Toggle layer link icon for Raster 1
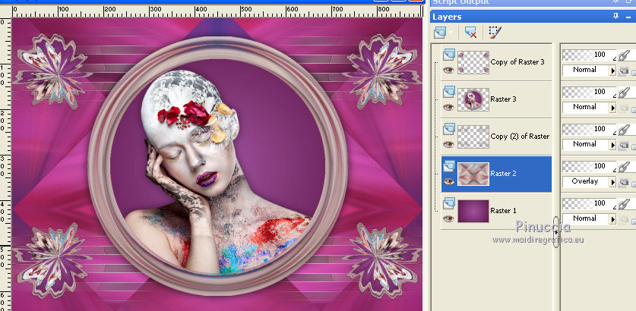The height and width of the screenshot is (311, 636). [x=622, y=204]
